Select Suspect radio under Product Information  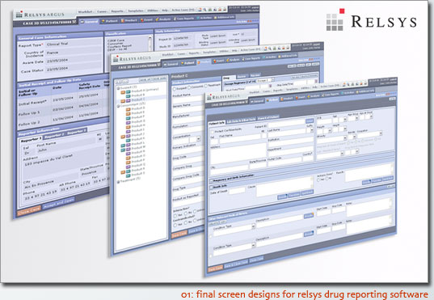175,89
